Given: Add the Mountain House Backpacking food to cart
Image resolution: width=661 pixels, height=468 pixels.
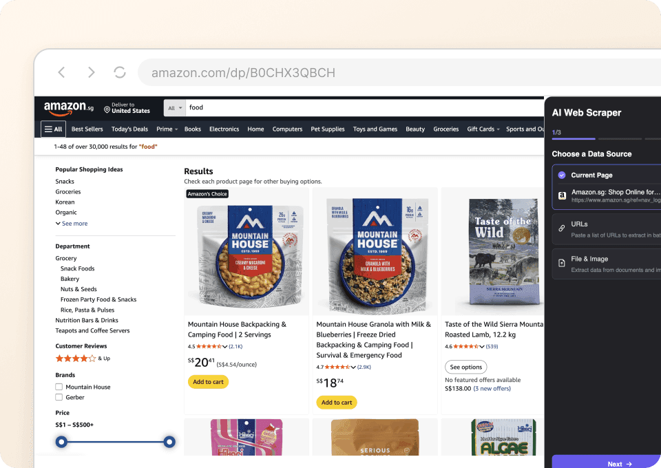Looking at the screenshot, I should click(x=208, y=381).
